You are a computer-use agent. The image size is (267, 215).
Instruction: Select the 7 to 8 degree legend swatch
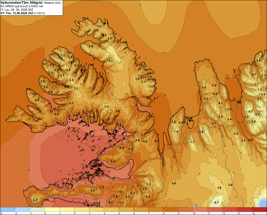pos(156,210)
